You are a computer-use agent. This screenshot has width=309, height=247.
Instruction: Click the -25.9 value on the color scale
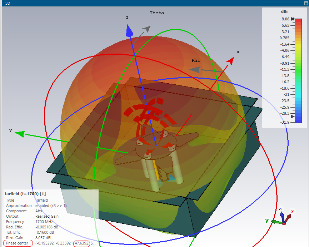[x=285, y=107]
